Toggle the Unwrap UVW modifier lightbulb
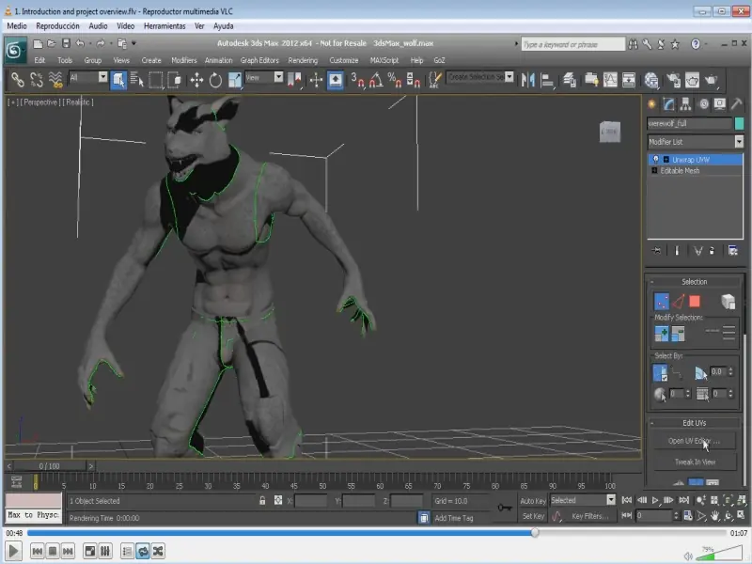The image size is (752, 564). (x=655, y=159)
